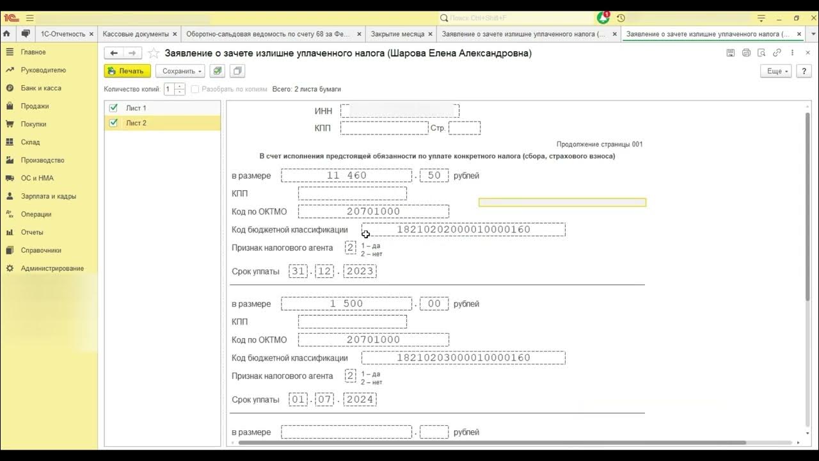Click amount field 11 460
Image resolution: width=819 pixels, height=461 pixels.
347,175
